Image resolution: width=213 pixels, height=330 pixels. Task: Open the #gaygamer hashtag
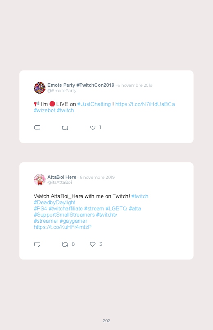pyautogui.click(x=73, y=221)
